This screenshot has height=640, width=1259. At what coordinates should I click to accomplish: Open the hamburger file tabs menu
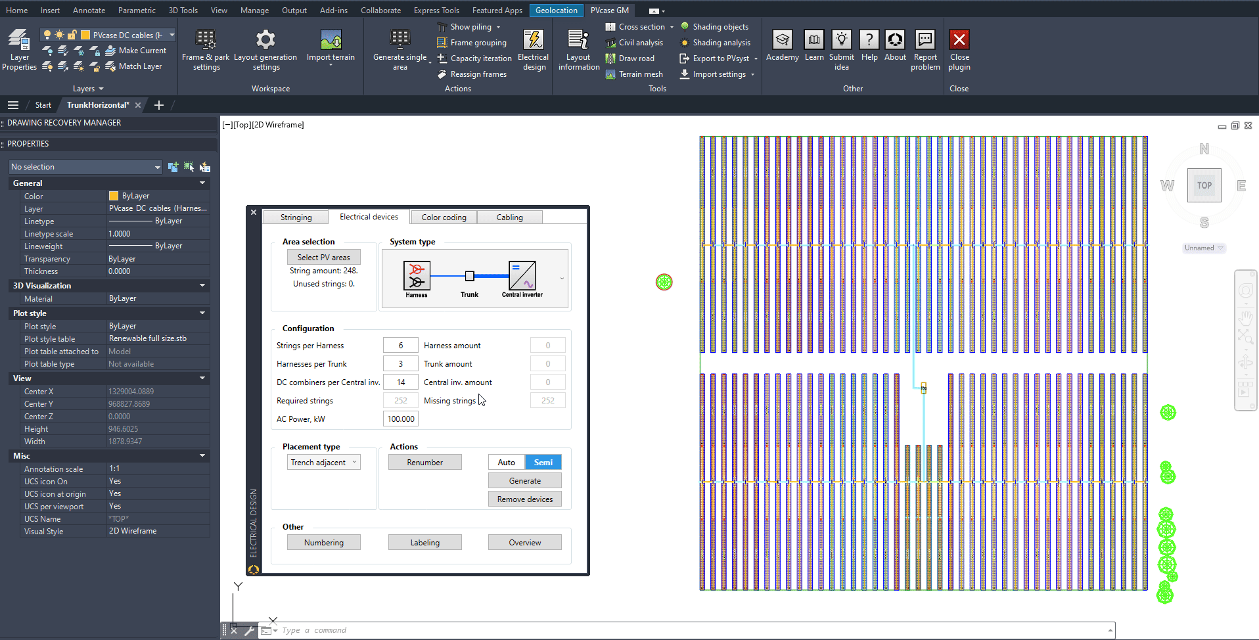pos(13,105)
